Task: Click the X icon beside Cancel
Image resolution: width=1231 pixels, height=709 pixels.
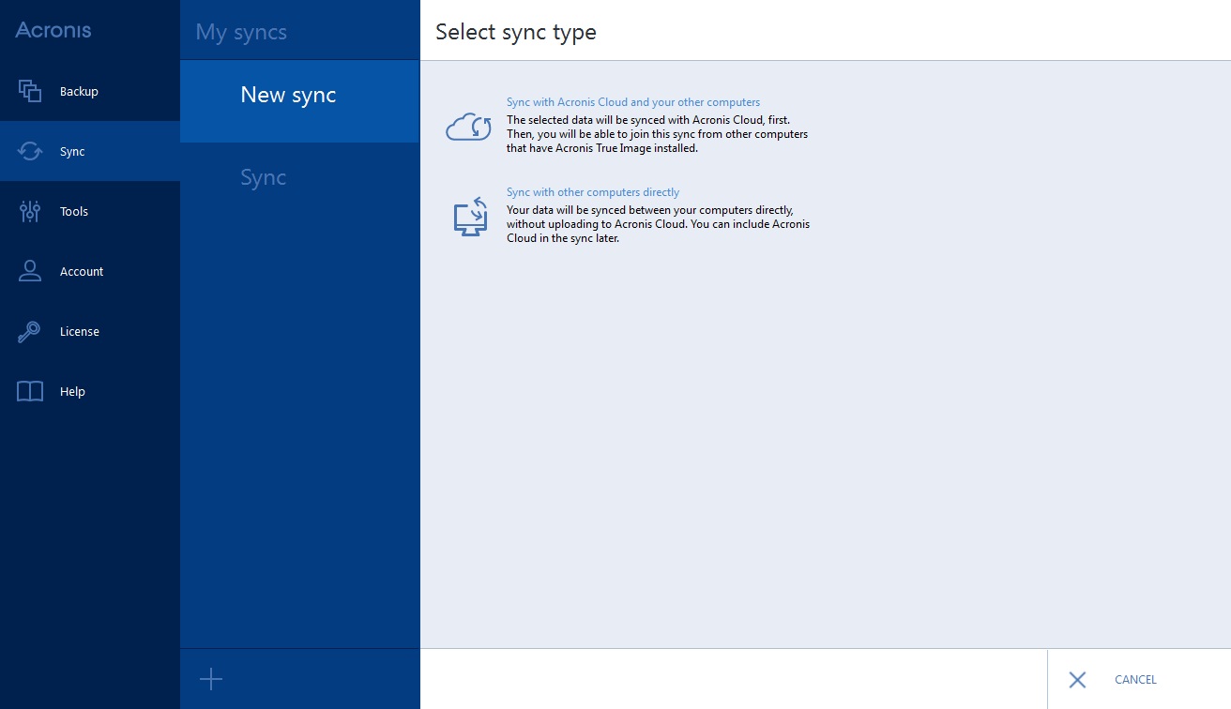Action: tap(1077, 680)
